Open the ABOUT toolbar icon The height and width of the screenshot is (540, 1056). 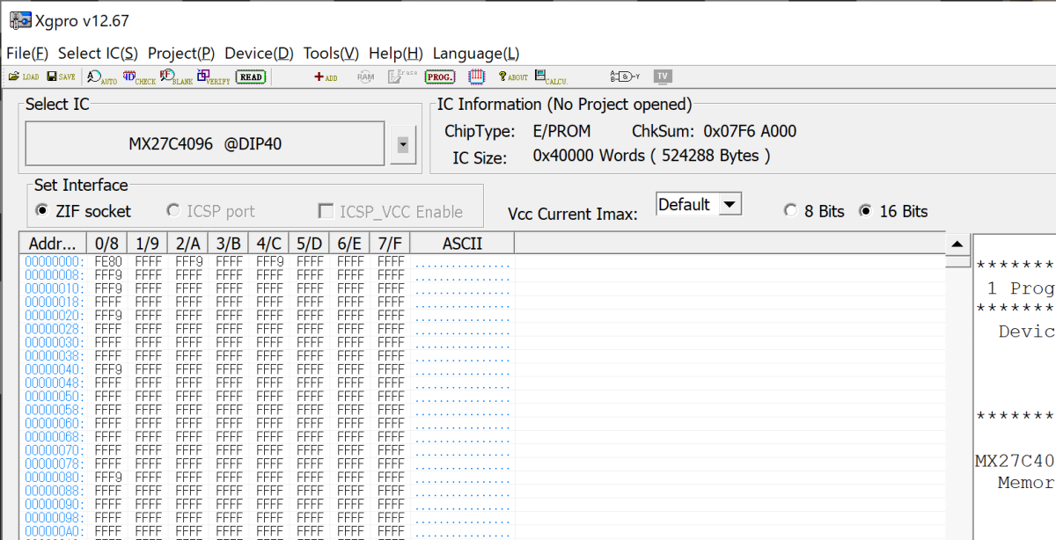(513, 77)
